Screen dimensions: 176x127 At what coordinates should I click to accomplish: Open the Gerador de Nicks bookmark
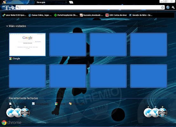pyautogui.click(x=141, y=15)
